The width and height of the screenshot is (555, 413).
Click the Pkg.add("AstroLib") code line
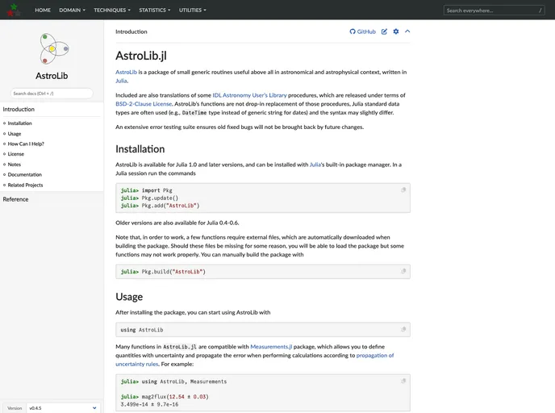coord(160,206)
